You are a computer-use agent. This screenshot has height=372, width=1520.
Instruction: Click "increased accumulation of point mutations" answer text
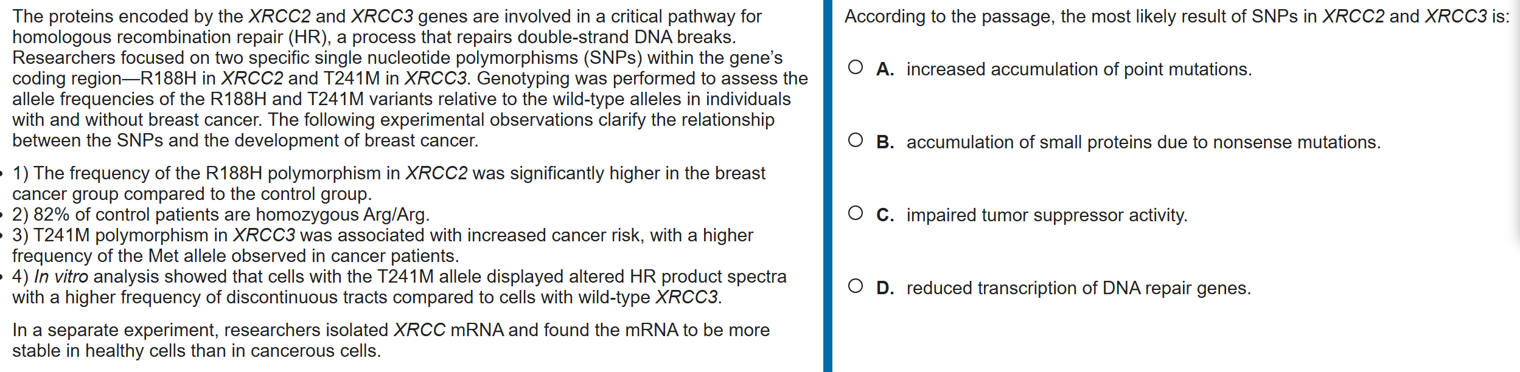[1078, 69]
